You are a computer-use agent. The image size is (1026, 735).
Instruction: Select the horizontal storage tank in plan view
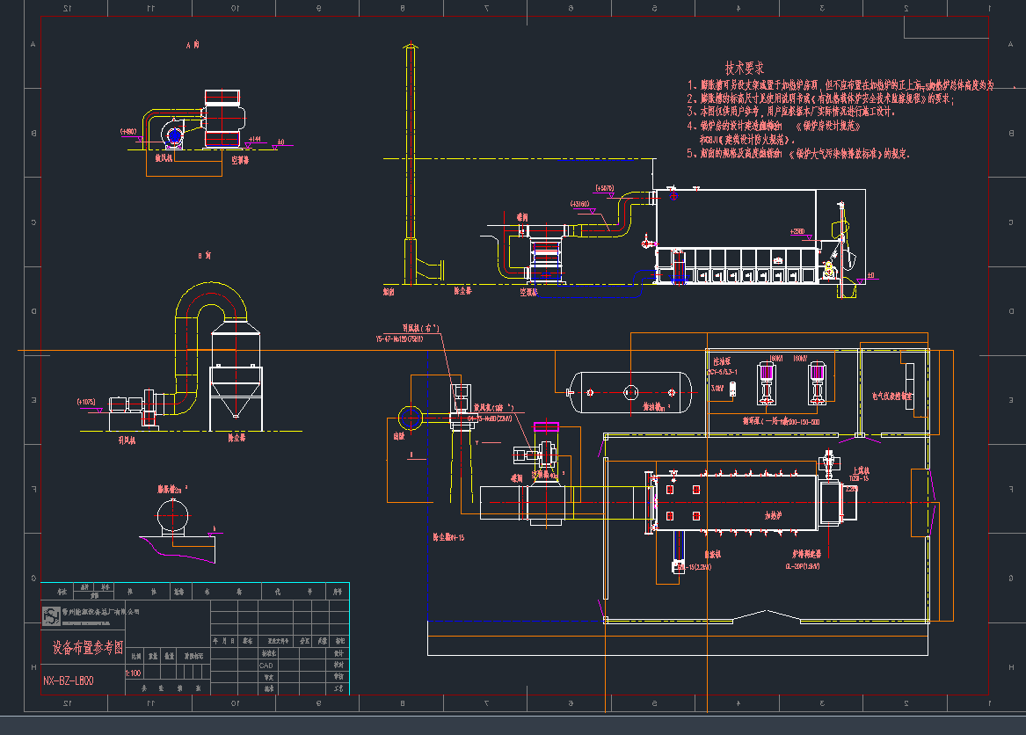[630, 391]
